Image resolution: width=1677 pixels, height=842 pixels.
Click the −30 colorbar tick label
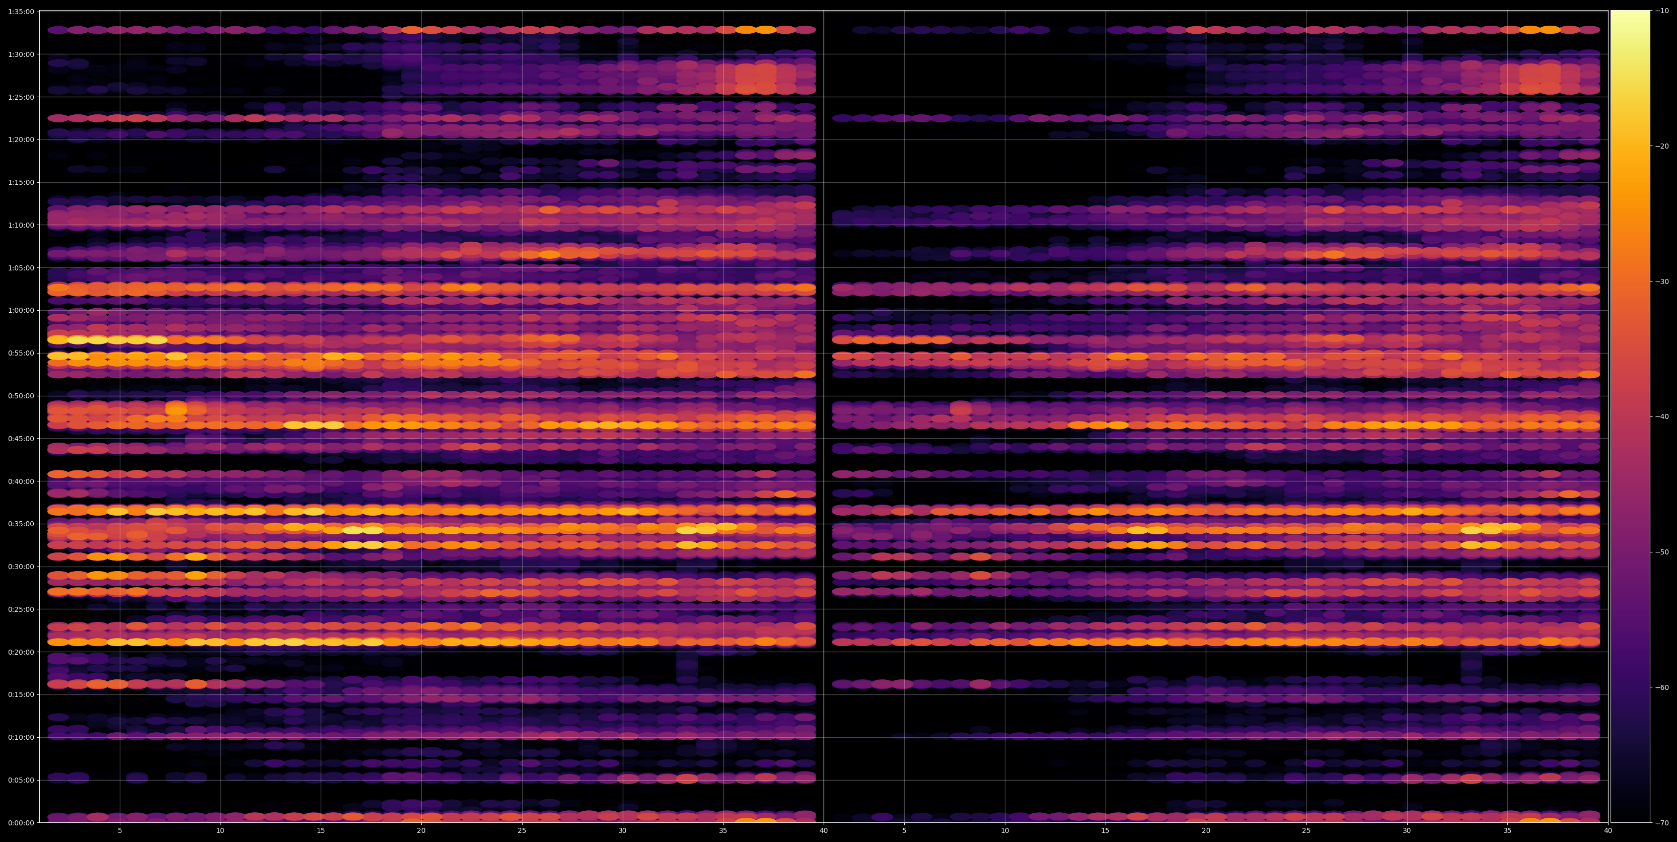pos(1662,282)
